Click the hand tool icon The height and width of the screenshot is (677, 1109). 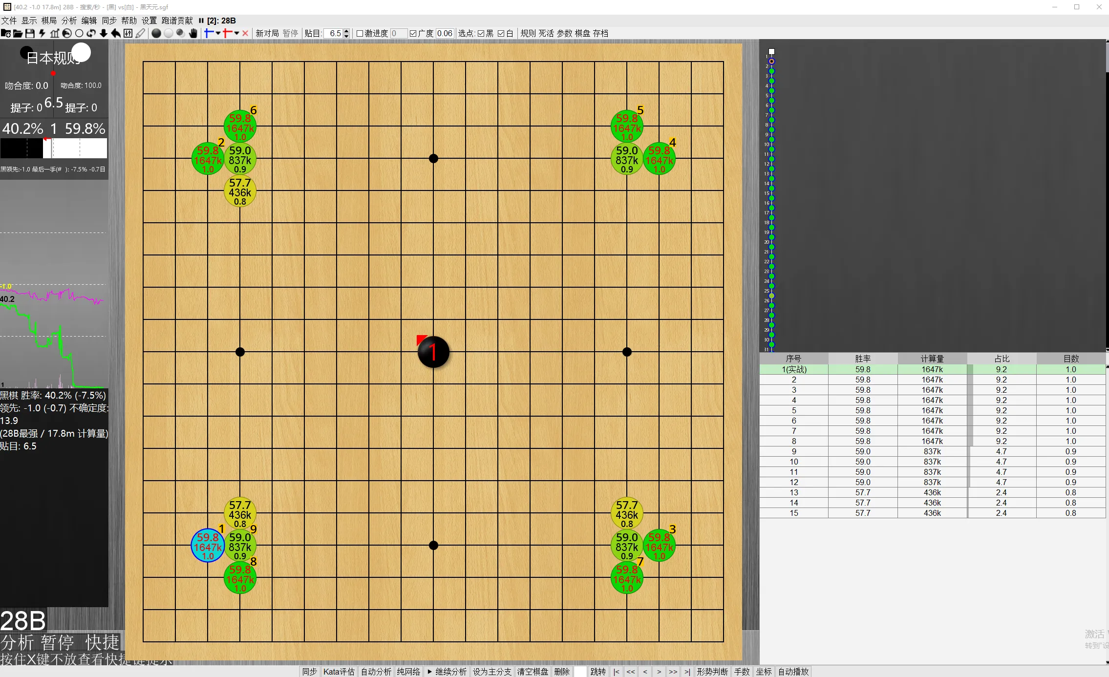click(193, 33)
